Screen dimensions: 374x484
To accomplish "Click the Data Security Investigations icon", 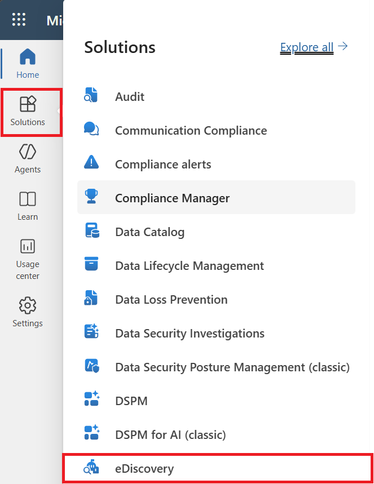I will coord(91,331).
